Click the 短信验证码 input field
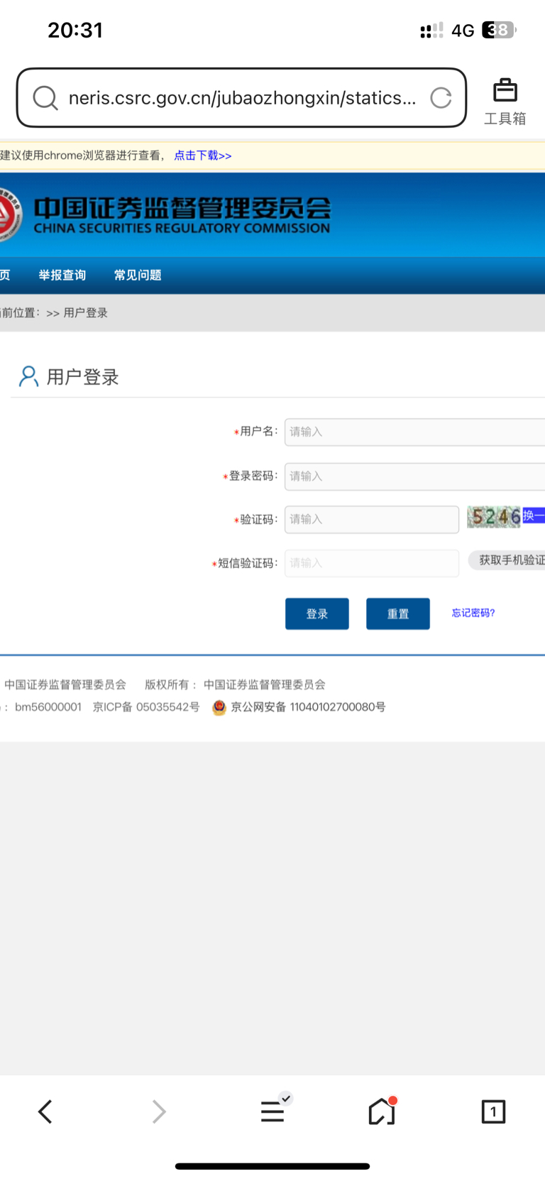 pyautogui.click(x=372, y=563)
